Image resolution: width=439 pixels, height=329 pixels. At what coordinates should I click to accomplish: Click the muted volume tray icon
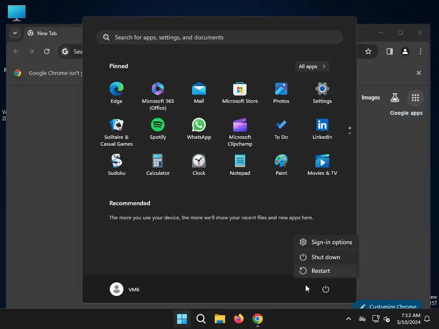(387, 319)
